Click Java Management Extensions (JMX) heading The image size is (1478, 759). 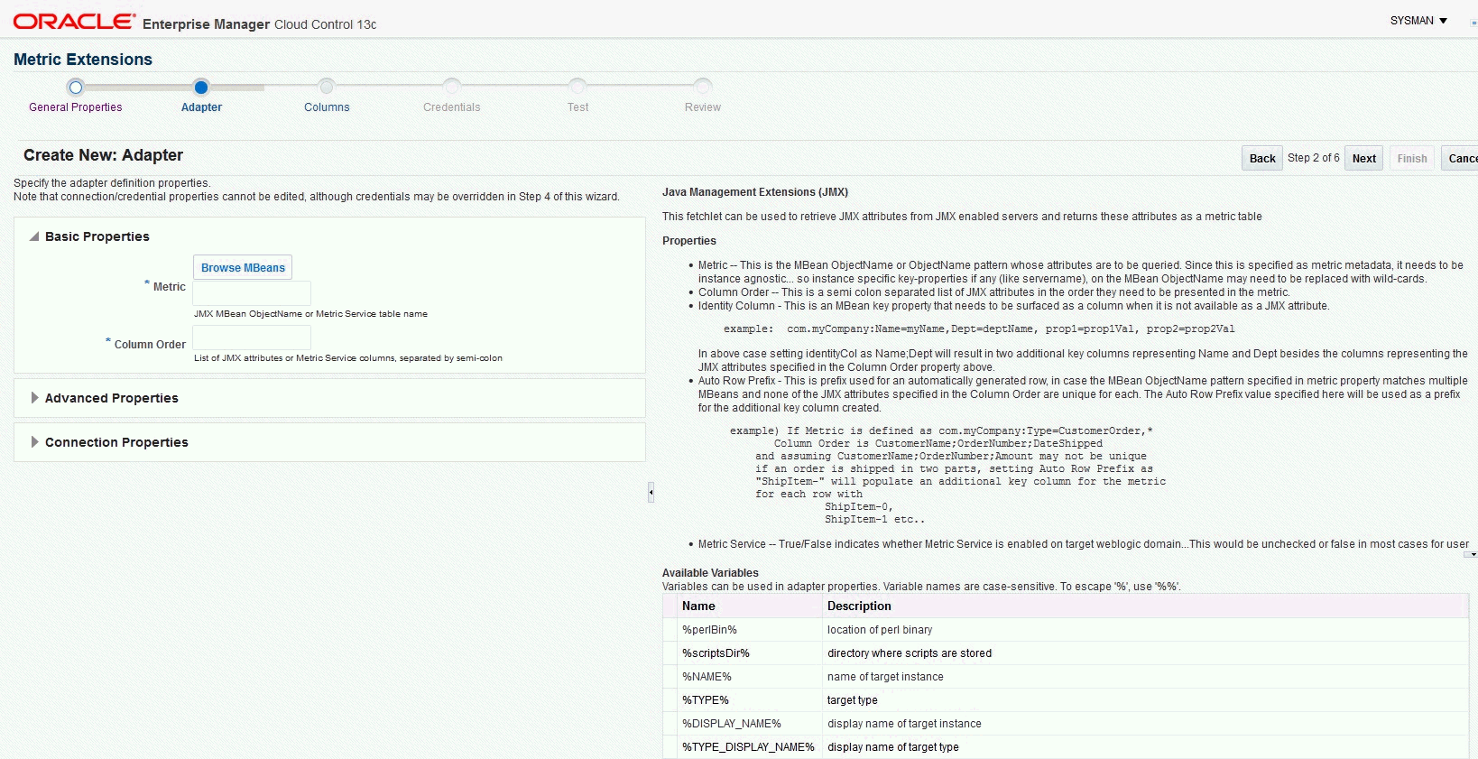point(755,192)
